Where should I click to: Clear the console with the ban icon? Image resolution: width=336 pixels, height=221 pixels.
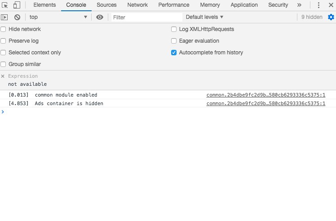click(x=17, y=17)
